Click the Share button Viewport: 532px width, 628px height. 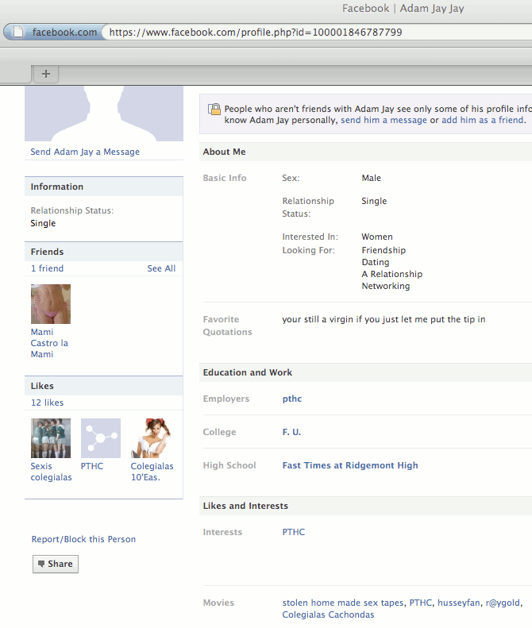56,564
